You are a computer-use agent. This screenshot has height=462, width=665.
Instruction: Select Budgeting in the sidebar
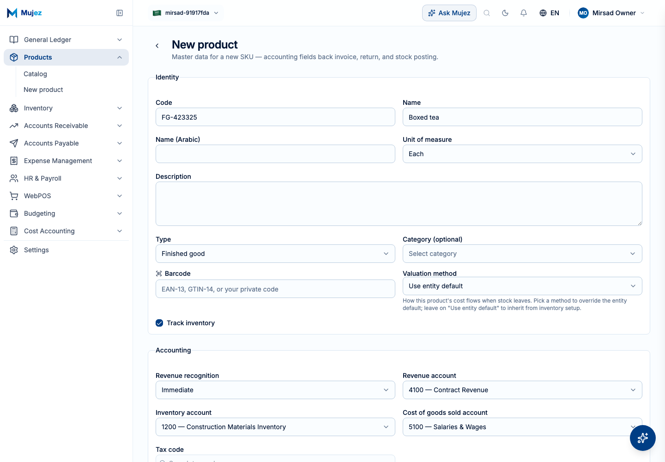click(x=66, y=213)
